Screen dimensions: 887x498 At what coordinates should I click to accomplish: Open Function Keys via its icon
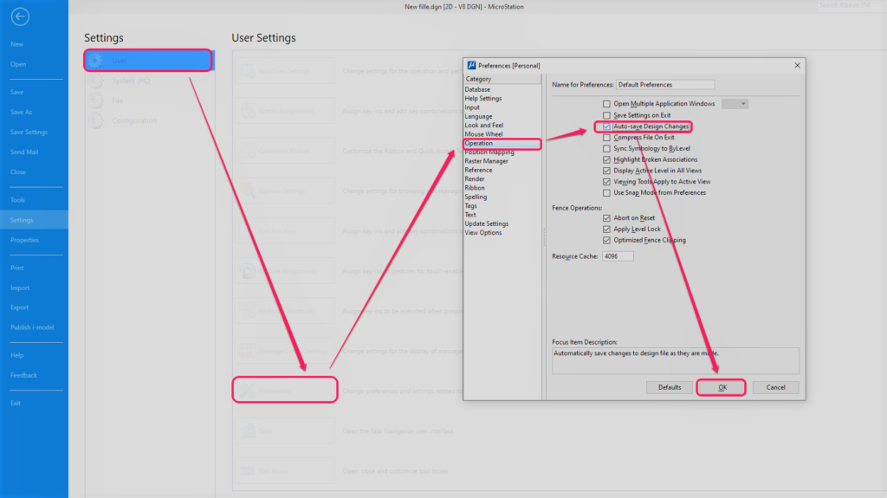tap(247, 231)
